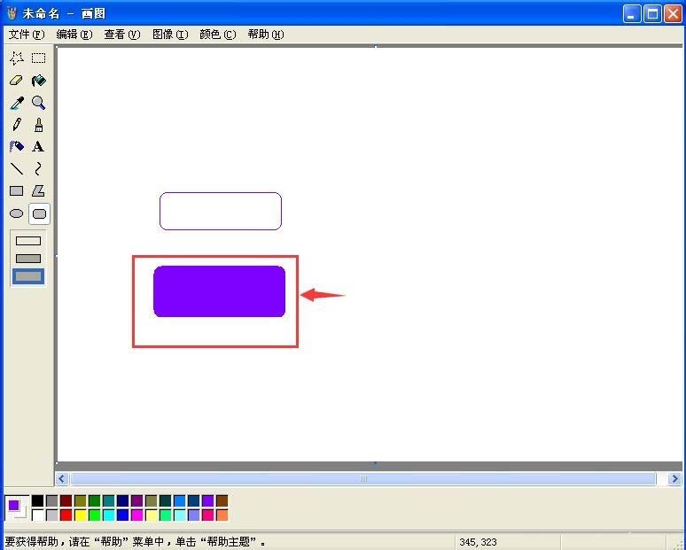
Task: Select the Text tool (A)
Action: coord(38,146)
